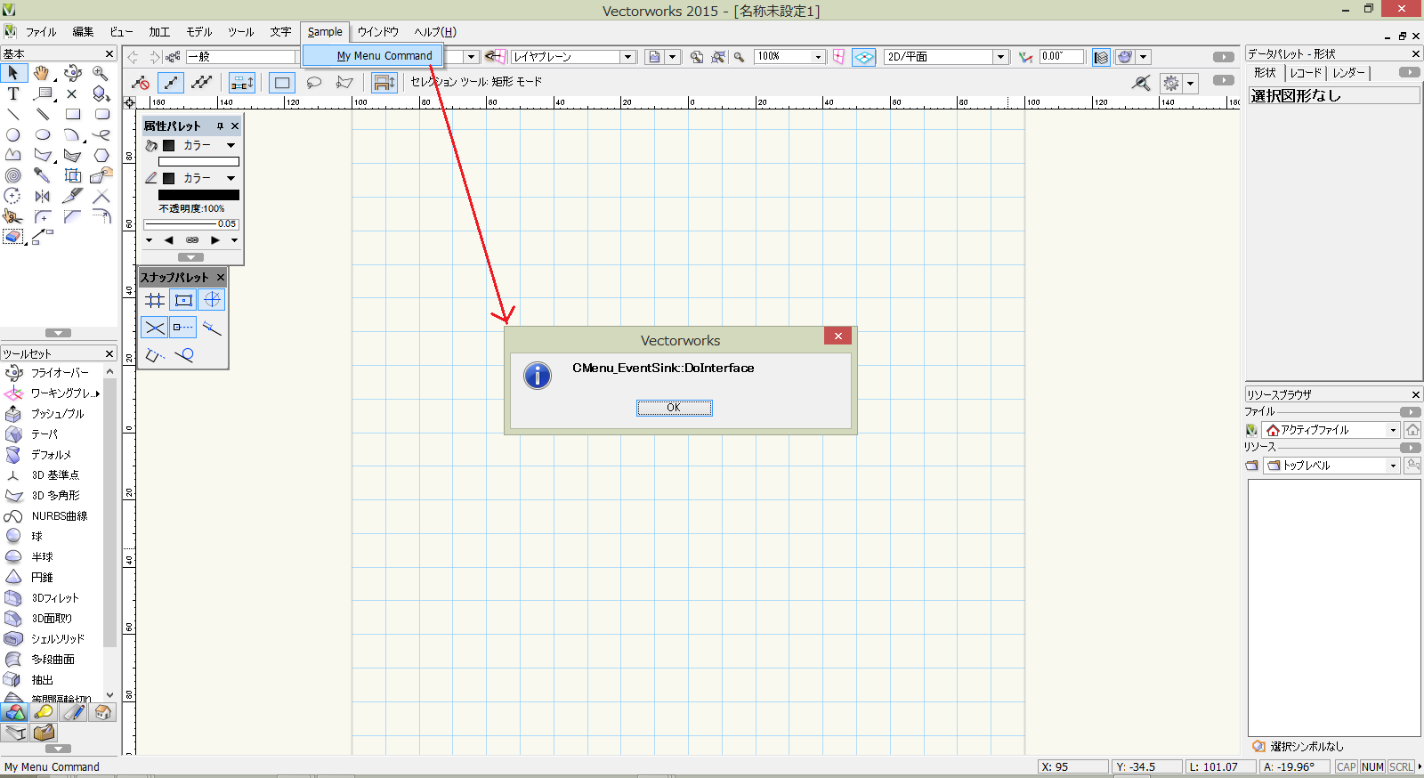Select the Oval tool
The height and width of the screenshot is (778, 1424).
43,134
